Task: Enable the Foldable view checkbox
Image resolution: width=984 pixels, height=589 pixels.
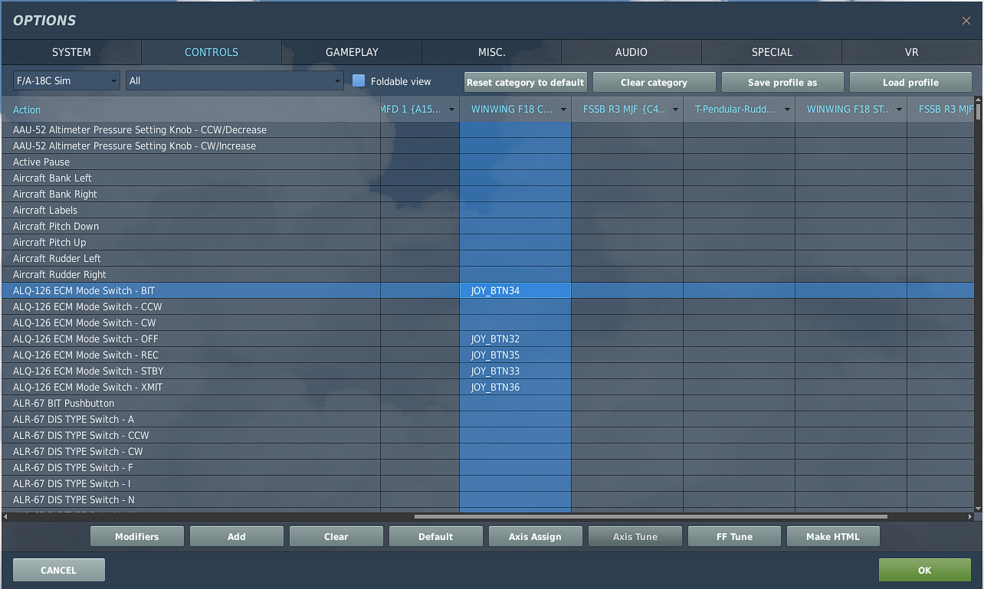Action: click(x=359, y=80)
